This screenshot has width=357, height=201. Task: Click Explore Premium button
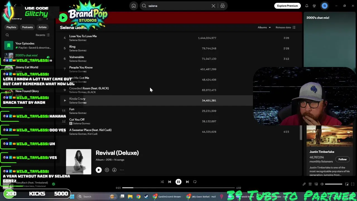coord(288,6)
